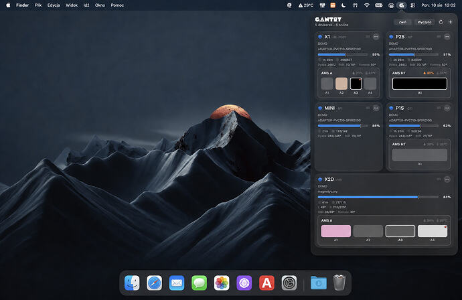Image resolution: width=462 pixels, height=300 pixels.
Task: Click the moon Focus icon in menu bar
Action: point(343,5)
